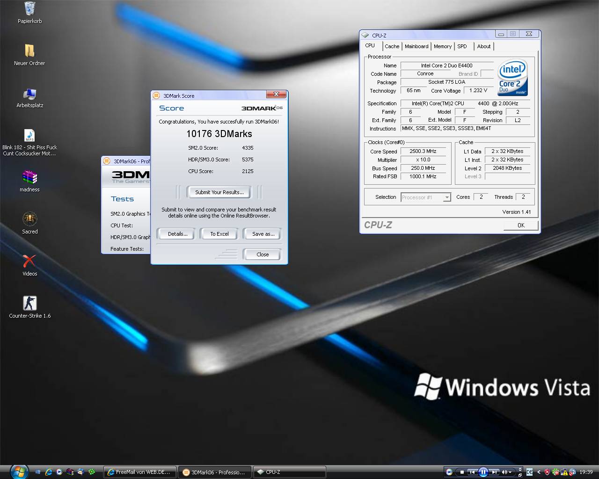Image resolution: width=599 pixels, height=479 pixels.
Task: Switch to Cache tab in CPU-Z
Action: click(392, 46)
